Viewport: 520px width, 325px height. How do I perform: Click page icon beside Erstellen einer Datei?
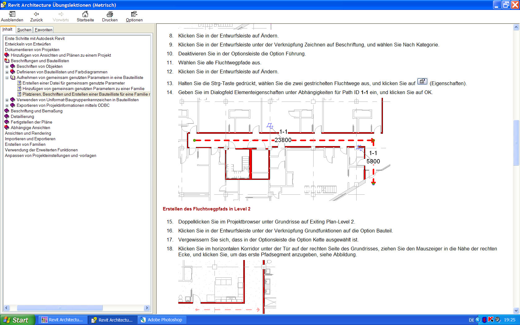coord(19,83)
